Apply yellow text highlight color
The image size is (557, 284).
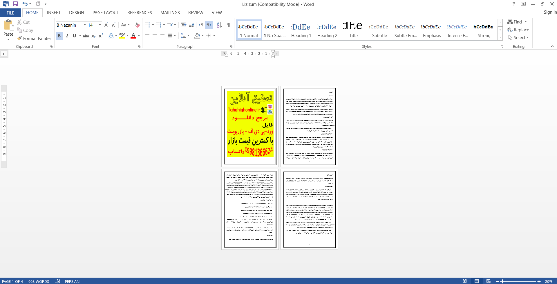click(122, 36)
